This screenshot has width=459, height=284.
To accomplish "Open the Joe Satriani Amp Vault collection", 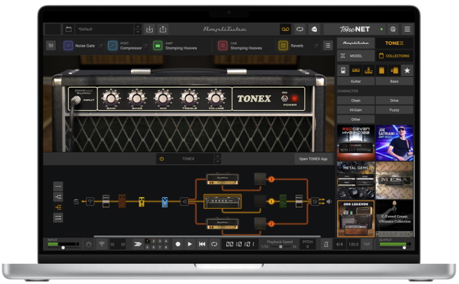I will tap(394, 143).
